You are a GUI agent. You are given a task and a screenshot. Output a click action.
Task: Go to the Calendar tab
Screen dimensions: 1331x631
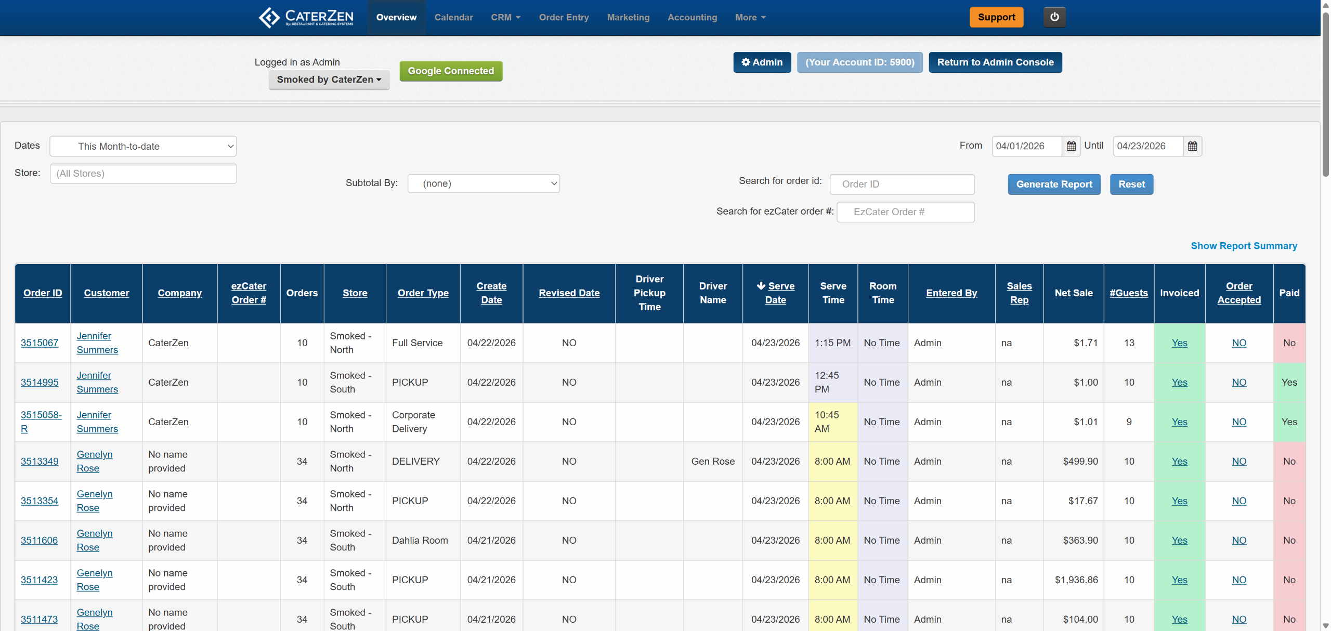coord(453,17)
